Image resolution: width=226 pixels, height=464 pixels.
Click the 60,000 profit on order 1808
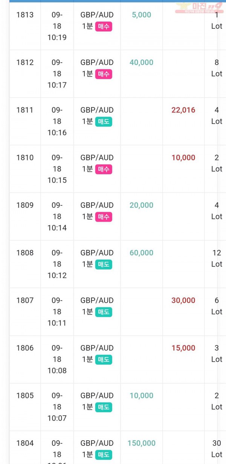(x=142, y=253)
